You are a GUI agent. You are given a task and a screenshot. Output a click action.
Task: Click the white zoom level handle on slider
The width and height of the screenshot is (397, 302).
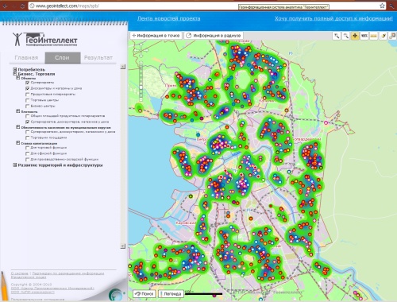tap(141, 87)
